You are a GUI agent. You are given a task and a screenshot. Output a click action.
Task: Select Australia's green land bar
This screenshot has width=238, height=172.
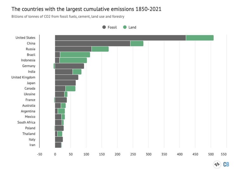(63, 105)
